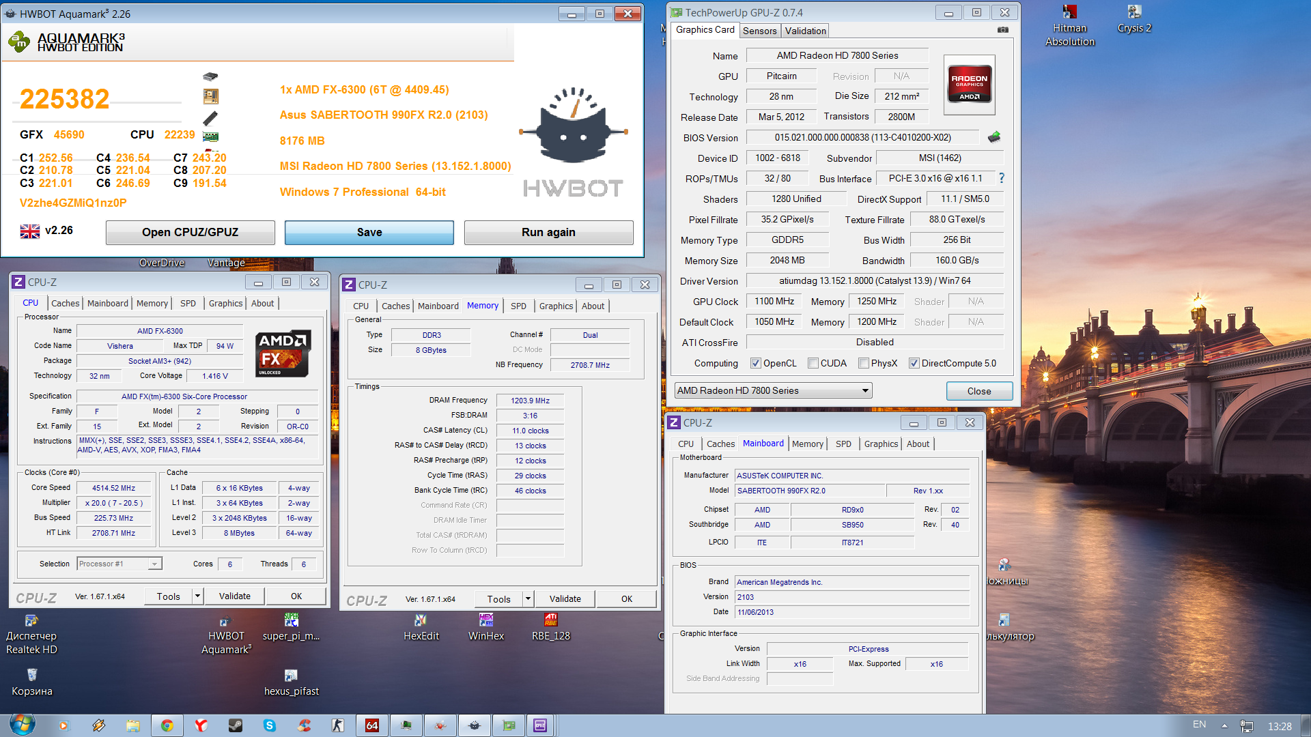Expand Tools dropdown arrow in CPU window
1311x737 pixels.
point(197,596)
